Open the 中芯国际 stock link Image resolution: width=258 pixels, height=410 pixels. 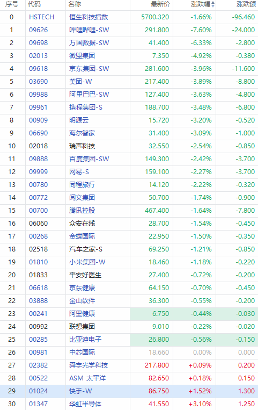[x=82, y=353]
